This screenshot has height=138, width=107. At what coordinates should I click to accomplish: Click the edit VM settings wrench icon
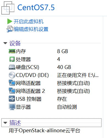tap(9, 29)
